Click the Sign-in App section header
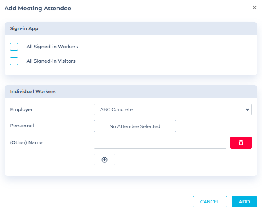262x212 pixels. (x=24, y=29)
